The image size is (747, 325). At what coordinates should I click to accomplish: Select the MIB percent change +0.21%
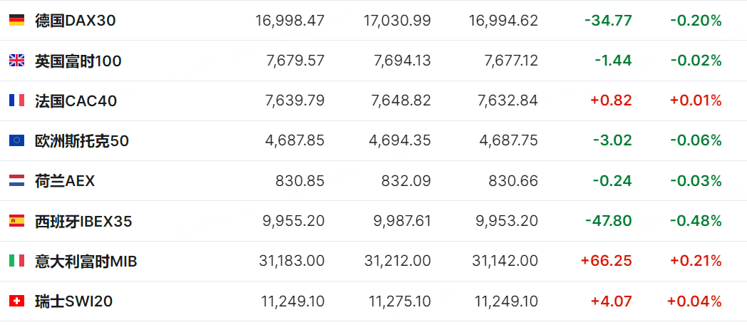pyautogui.click(x=696, y=261)
